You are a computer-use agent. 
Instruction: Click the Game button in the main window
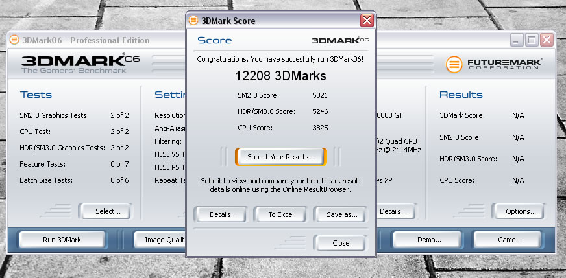pyautogui.click(x=508, y=240)
